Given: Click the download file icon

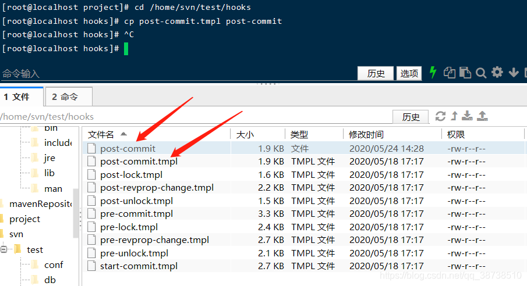Looking at the screenshot, I should [x=467, y=116].
